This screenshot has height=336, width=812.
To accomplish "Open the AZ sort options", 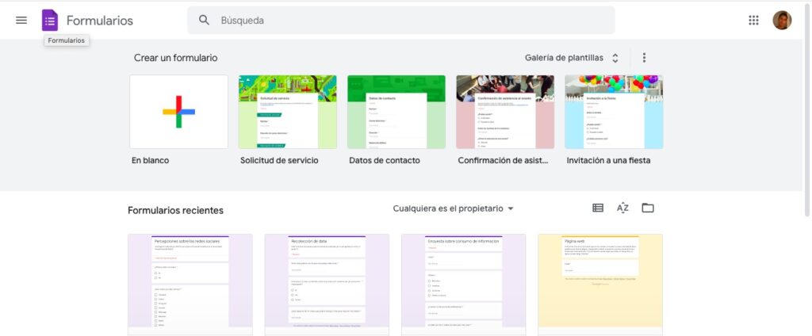I will [x=622, y=208].
